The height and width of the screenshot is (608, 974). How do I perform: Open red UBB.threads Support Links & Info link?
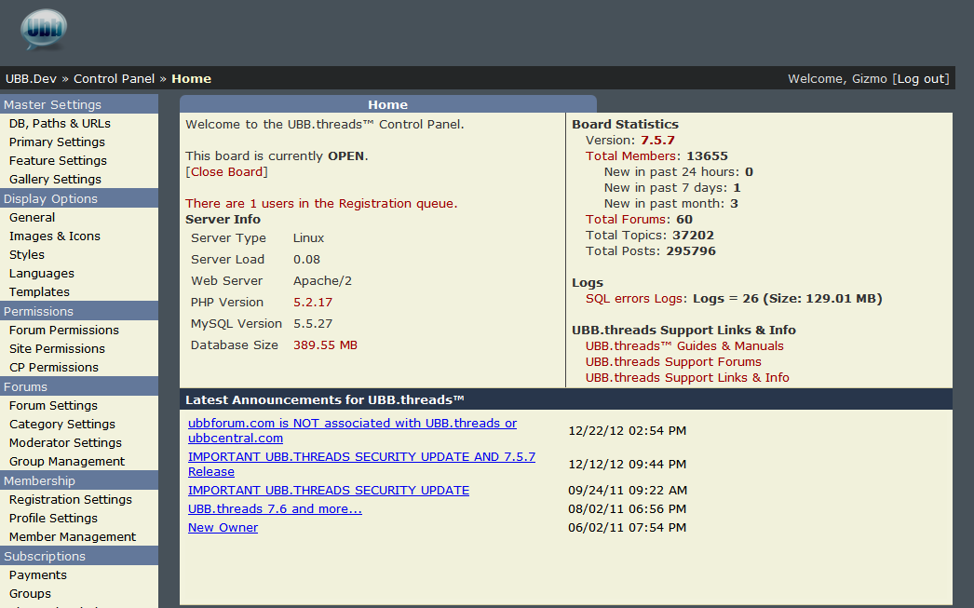coord(687,378)
